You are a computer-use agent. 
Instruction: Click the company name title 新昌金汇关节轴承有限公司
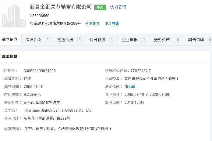click(61, 7)
